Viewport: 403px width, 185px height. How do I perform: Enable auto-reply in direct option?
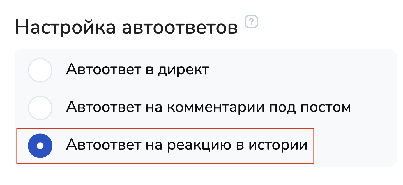pyautogui.click(x=40, y=70)
